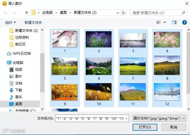Select 下载 in the sidebar tree
The width and height of the screenshot is (190, 135).
tap(19, 90)
